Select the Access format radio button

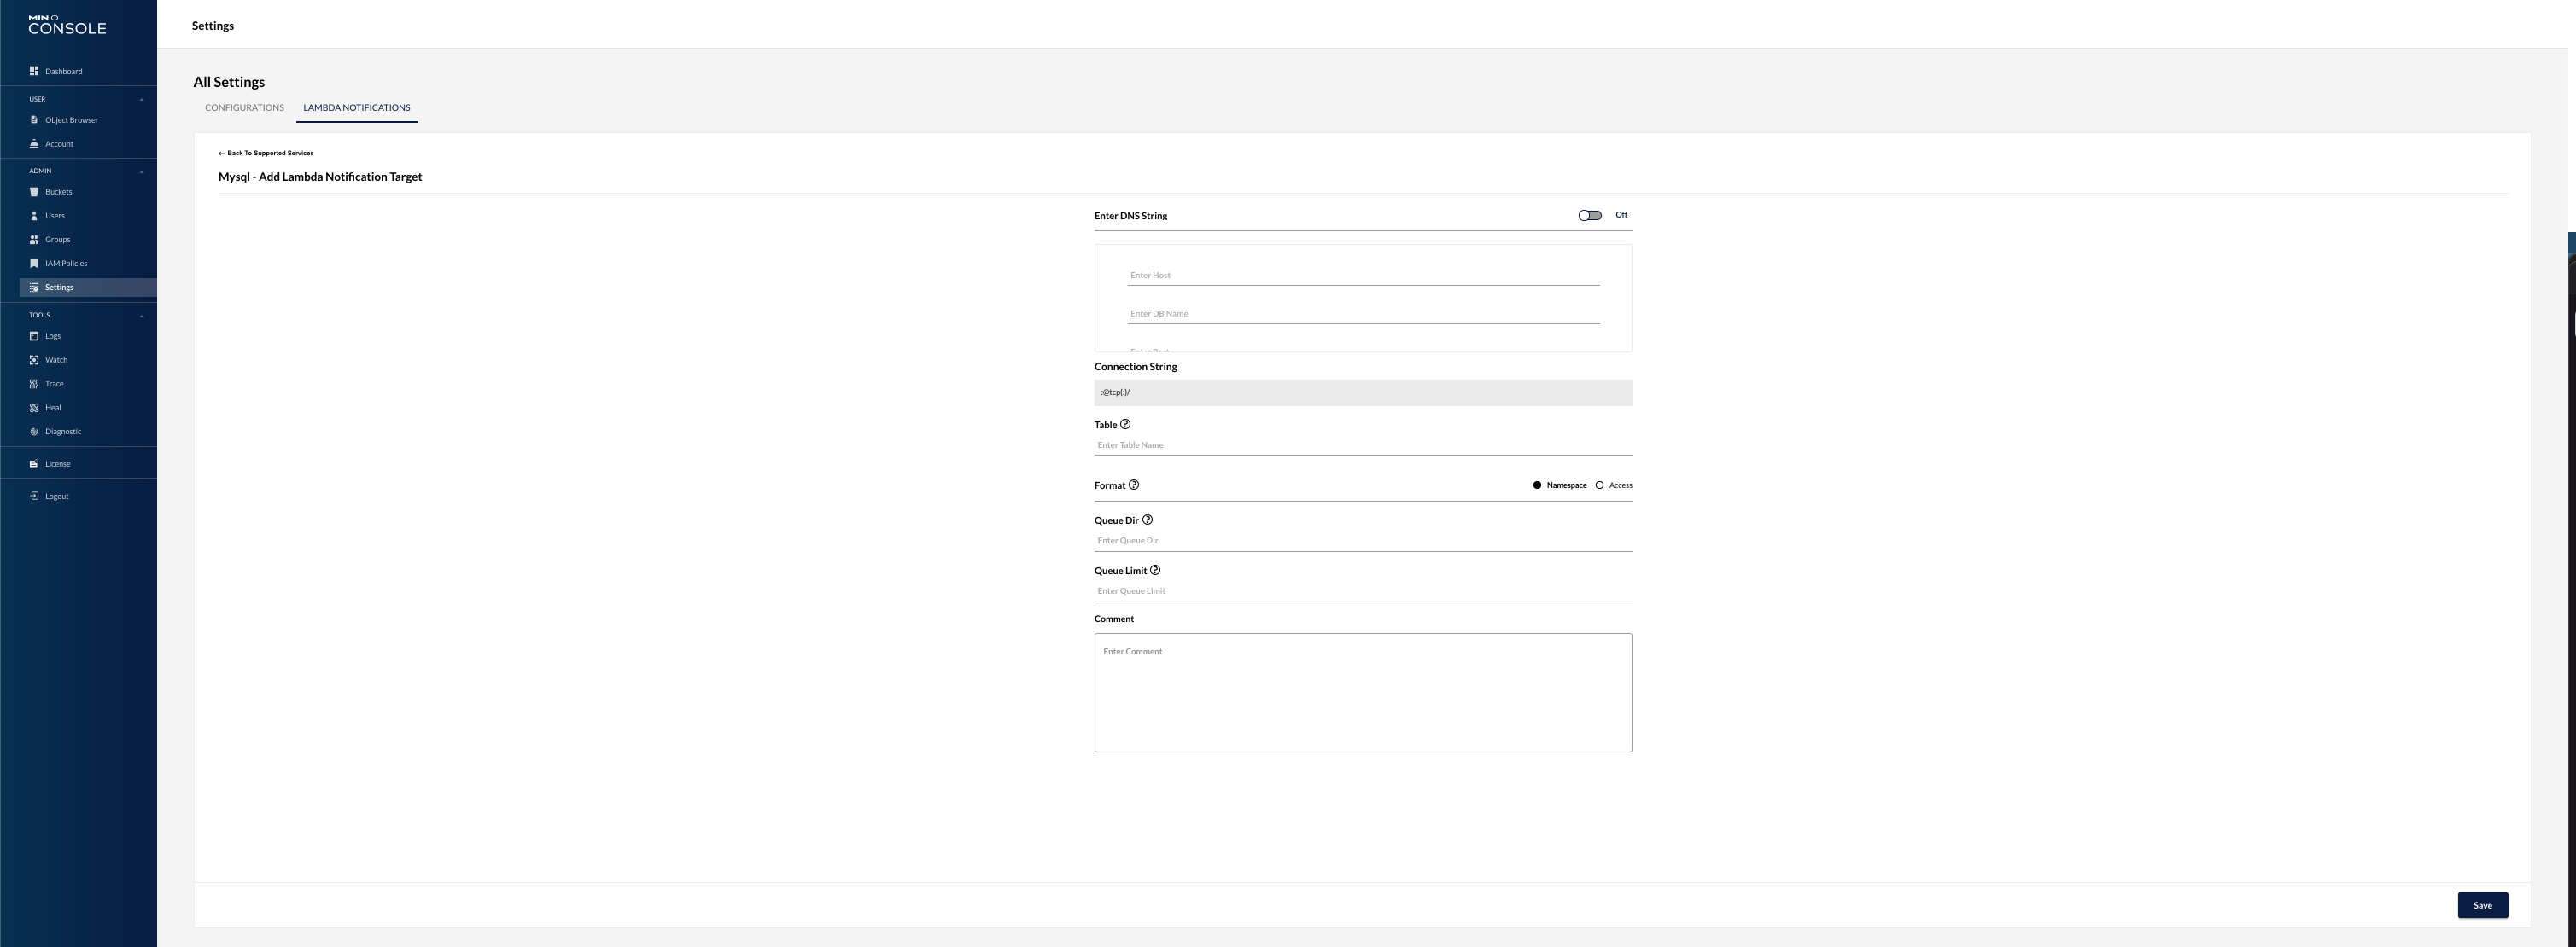pos(1599,485)
